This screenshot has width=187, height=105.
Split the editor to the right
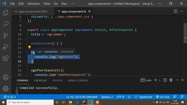(x=175, y=11)
